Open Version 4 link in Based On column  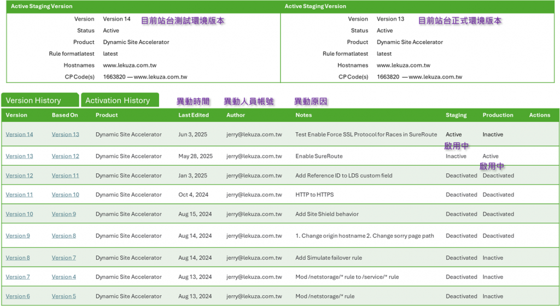[64, 277]
